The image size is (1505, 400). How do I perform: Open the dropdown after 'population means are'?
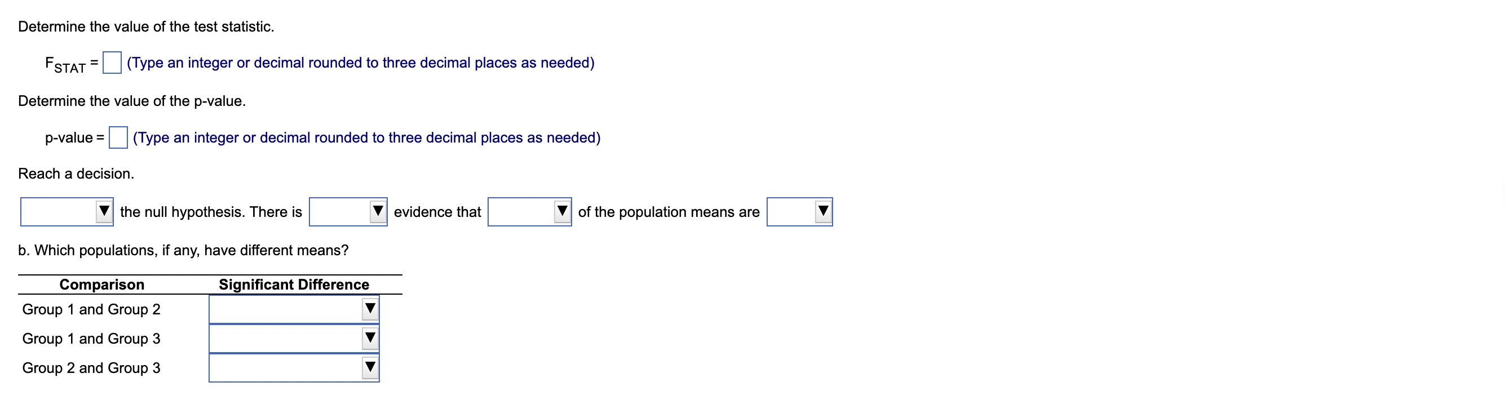799,212
